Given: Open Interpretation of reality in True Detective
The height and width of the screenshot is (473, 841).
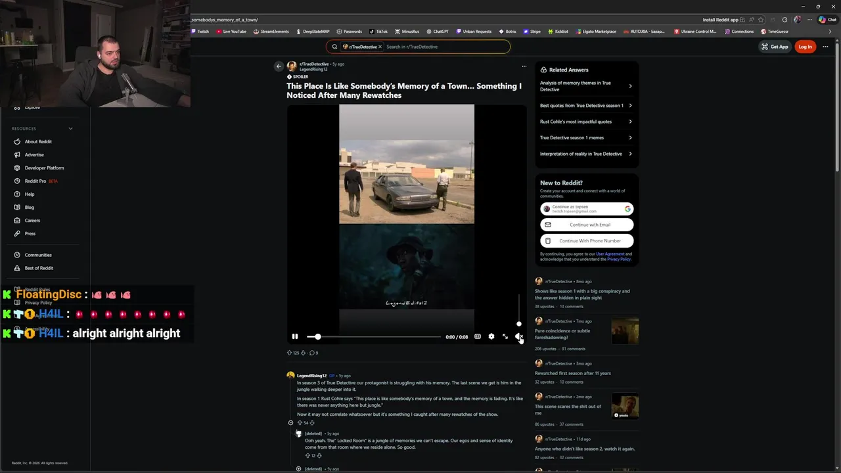Looking at the screenshot, I should coord(586,154).
